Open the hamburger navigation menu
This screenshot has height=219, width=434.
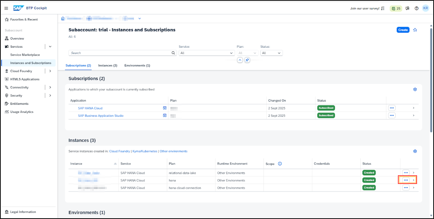(6, 8)
